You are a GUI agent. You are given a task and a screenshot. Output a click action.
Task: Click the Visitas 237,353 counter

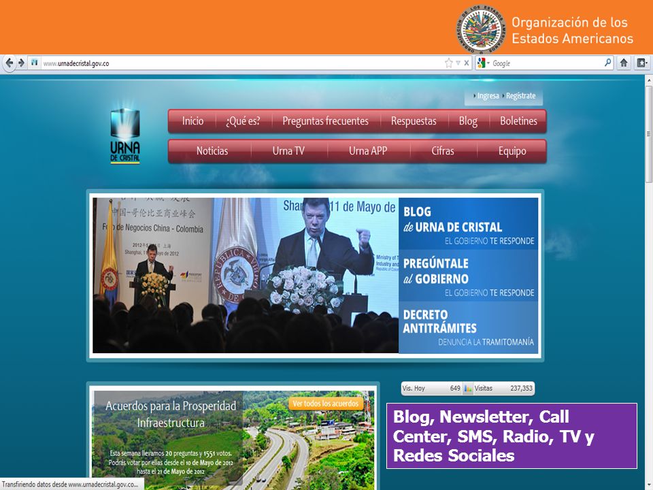[503, 389]
